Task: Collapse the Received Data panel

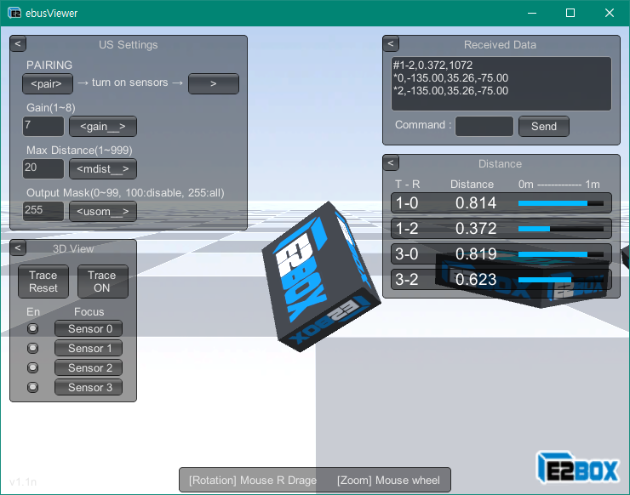Action: pos(391,43)
